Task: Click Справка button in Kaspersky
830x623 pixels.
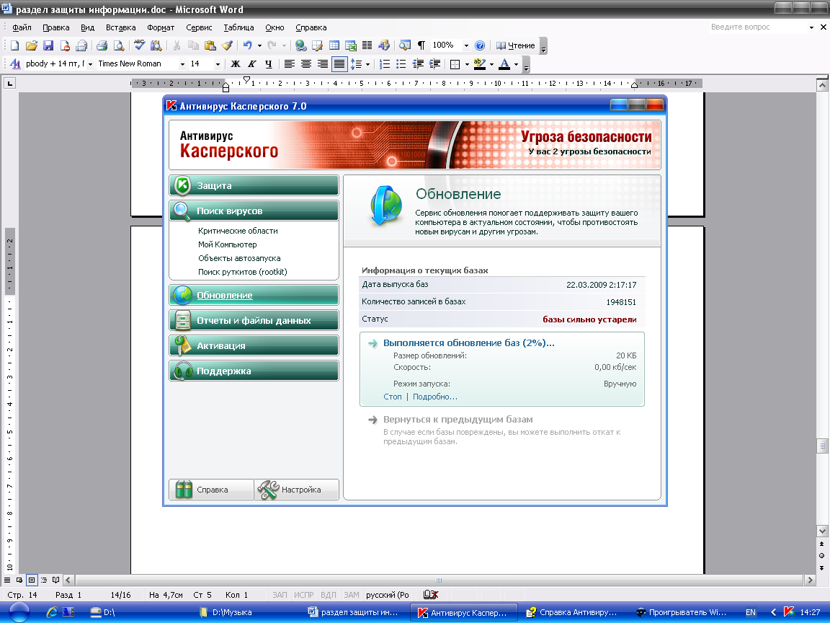Action: [212, 490]
